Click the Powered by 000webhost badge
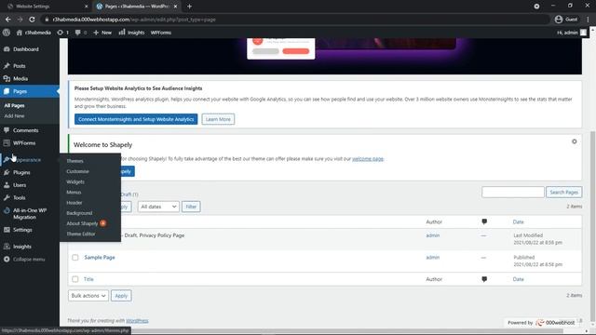 pyautogui.click(x=541, y=323)
